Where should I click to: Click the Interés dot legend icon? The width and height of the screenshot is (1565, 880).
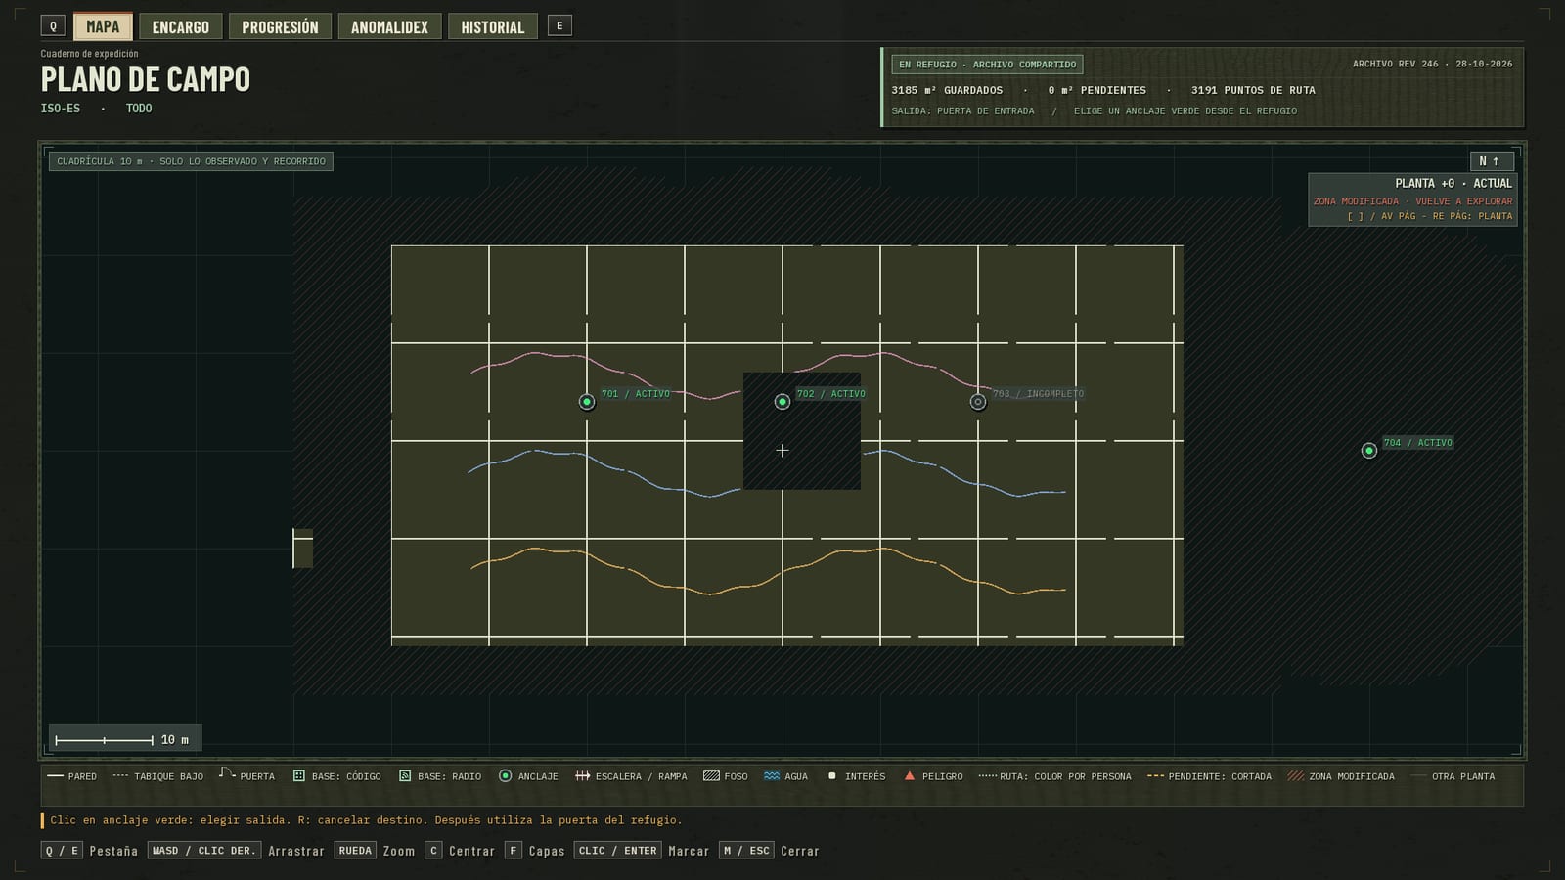point(832,776)
